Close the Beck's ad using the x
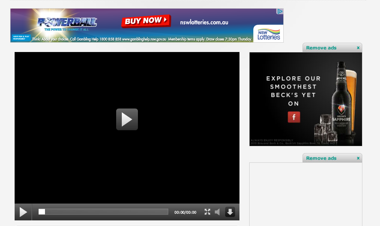Screen dimensions: 380x226 358,48
